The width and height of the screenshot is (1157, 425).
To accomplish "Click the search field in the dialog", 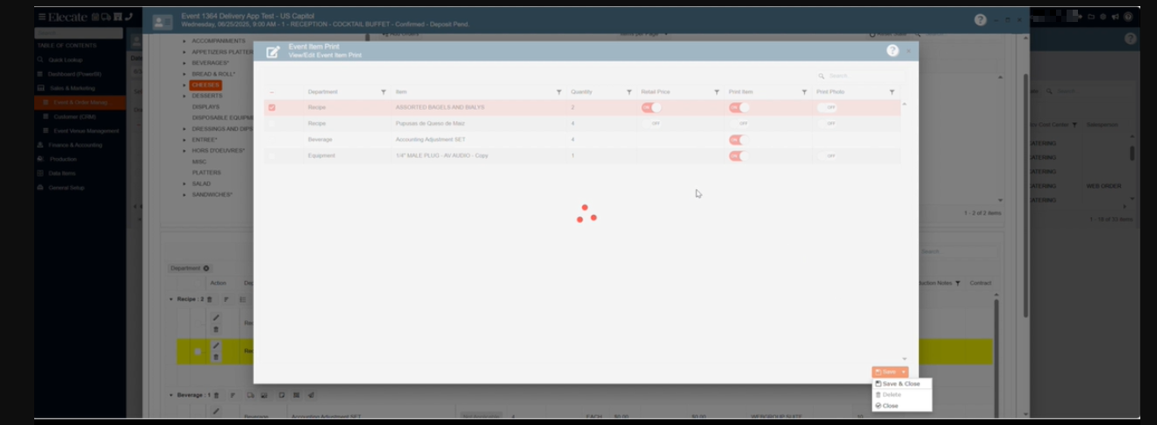I will [x=860, y=76].
